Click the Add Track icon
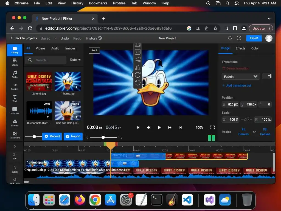 point(15,181)
